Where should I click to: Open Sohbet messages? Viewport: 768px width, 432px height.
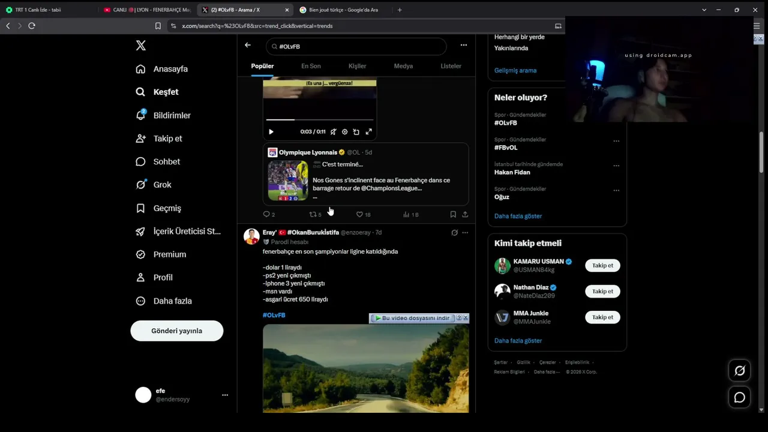pos(158,161)
